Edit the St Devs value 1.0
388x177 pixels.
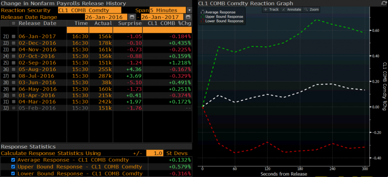(x=155, y=153)
